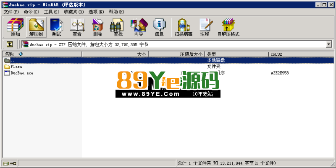Click the 添加 (Add) toolbar icon
This screenshot has height=168, width=336.
[x=15, y=27]
